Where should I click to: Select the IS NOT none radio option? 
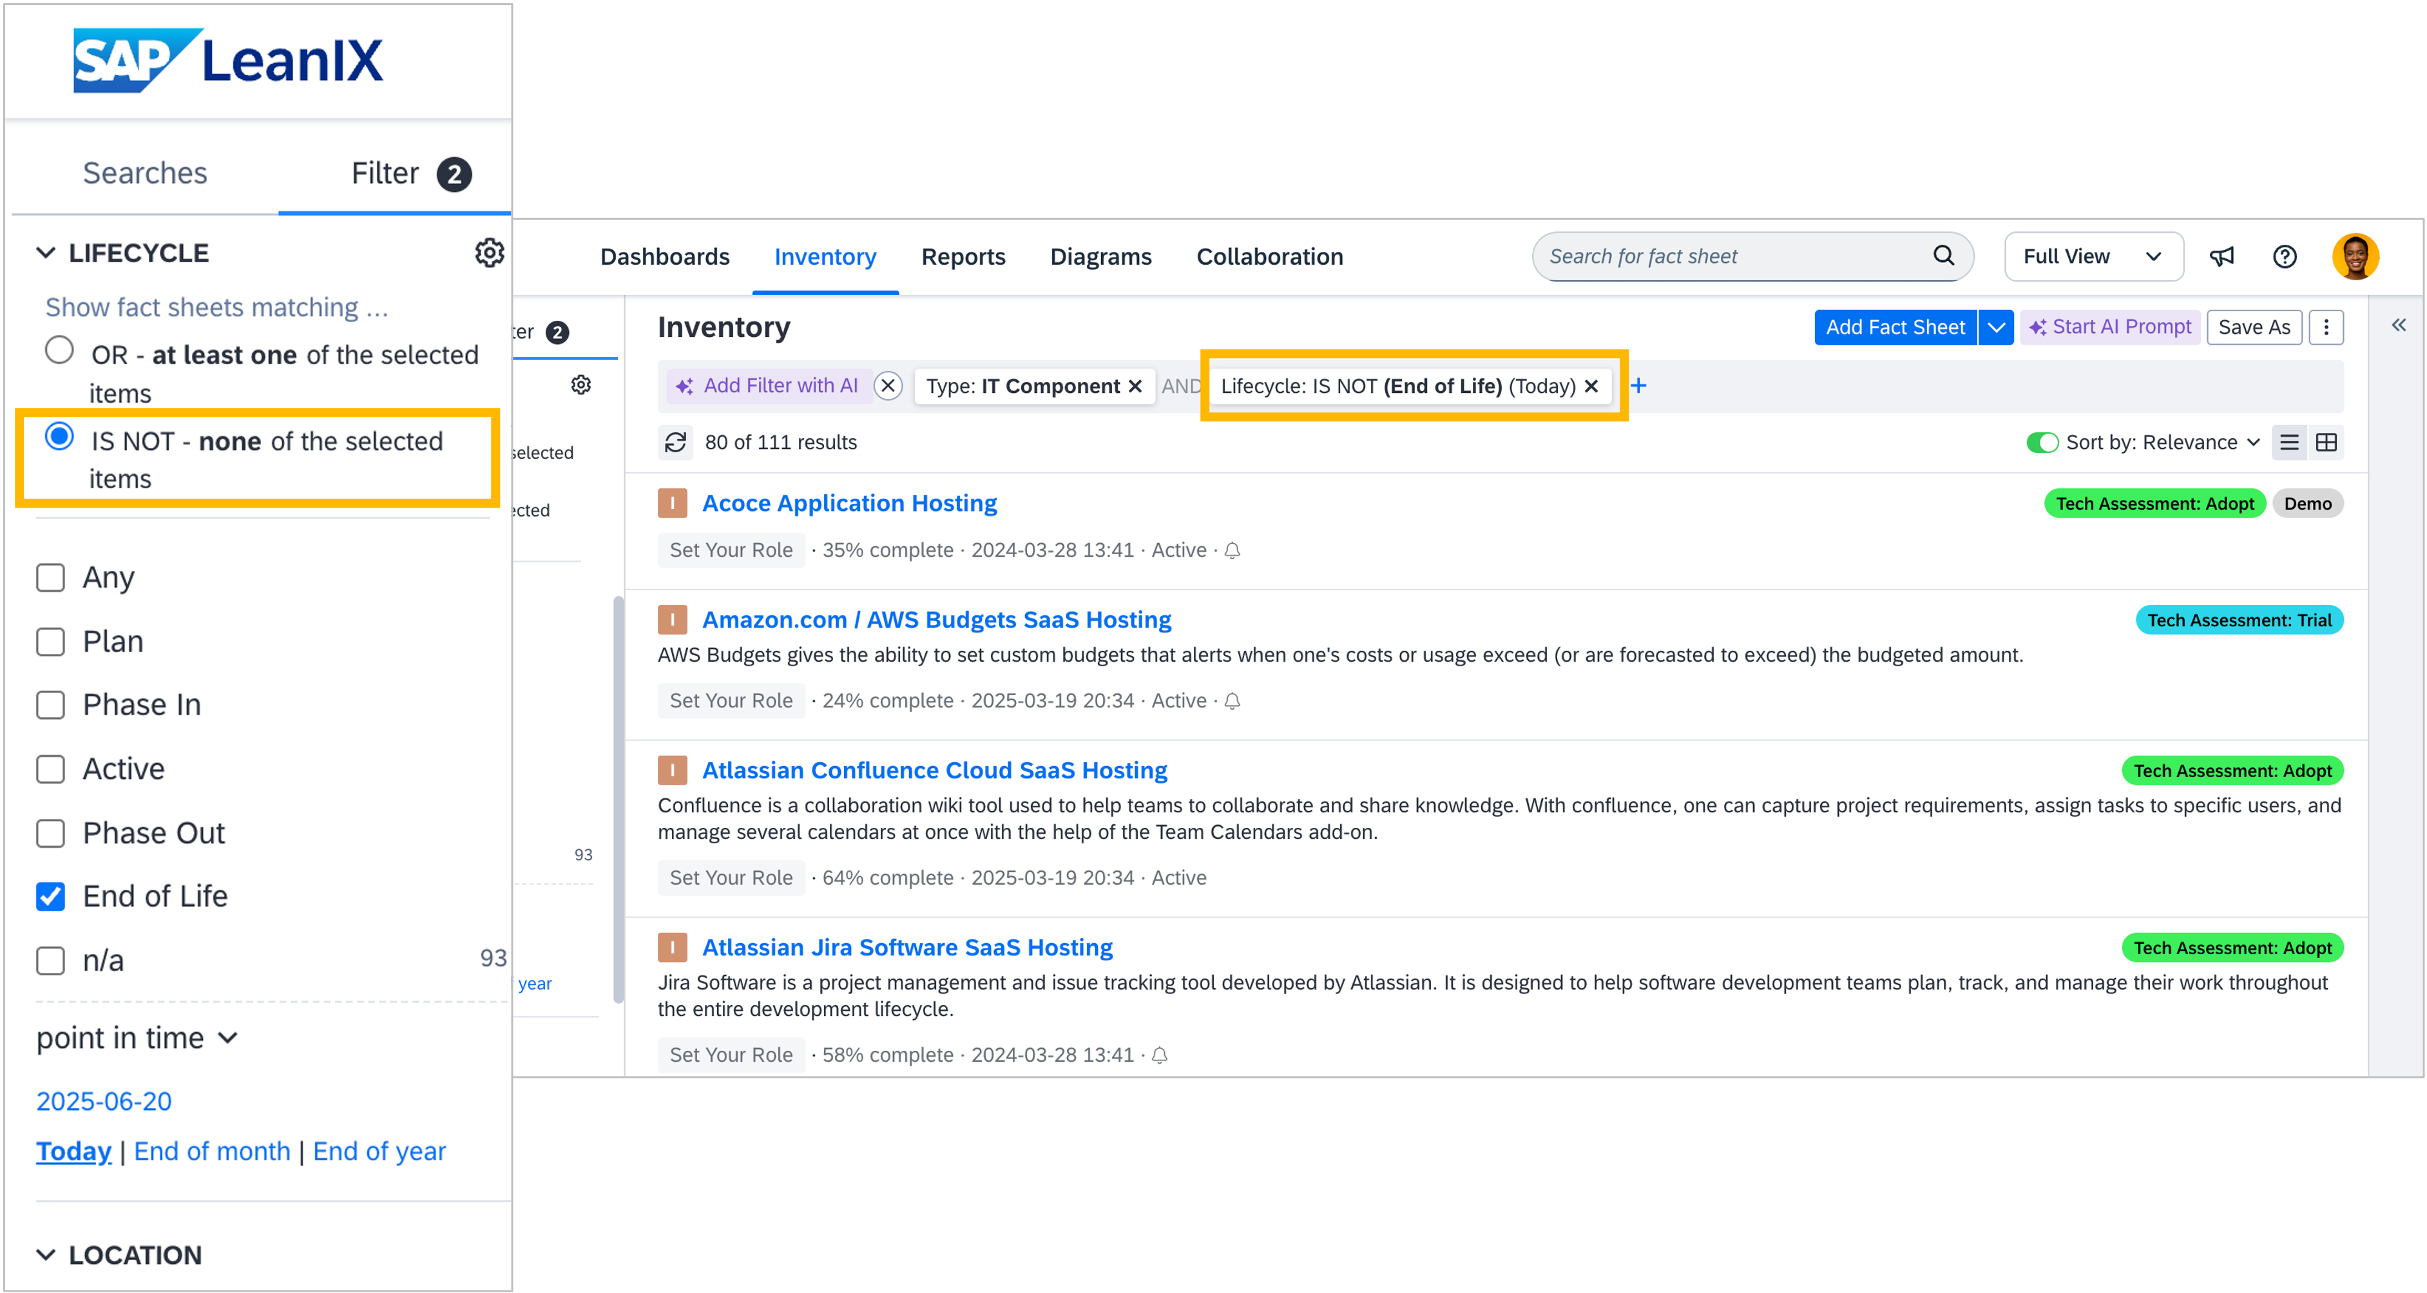pyautogui.click(x=59, y=436)
